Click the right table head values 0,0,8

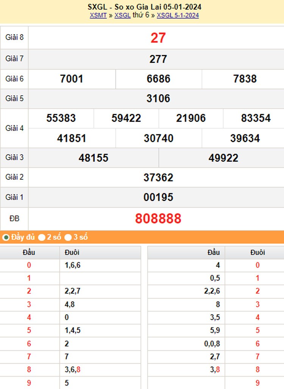(x=212, y=343)
